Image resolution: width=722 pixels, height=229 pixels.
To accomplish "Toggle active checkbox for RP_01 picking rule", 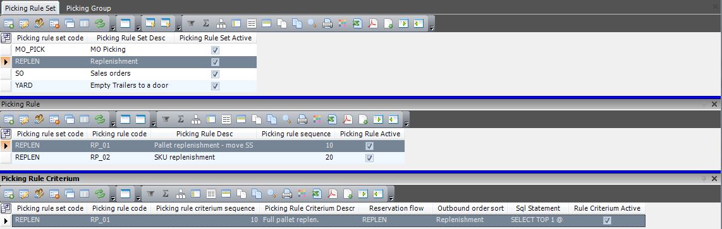I will pyautogui.click(x=369, y=146).
